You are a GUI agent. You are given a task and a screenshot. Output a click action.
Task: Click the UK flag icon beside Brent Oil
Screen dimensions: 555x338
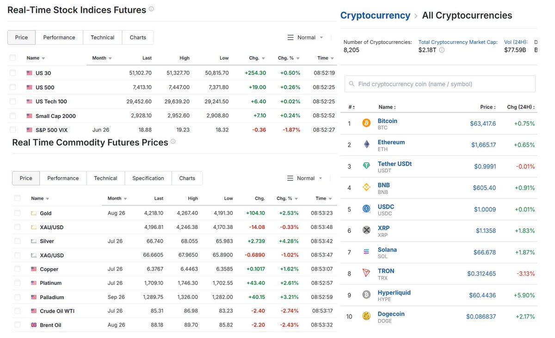click(x=34, y=325)
